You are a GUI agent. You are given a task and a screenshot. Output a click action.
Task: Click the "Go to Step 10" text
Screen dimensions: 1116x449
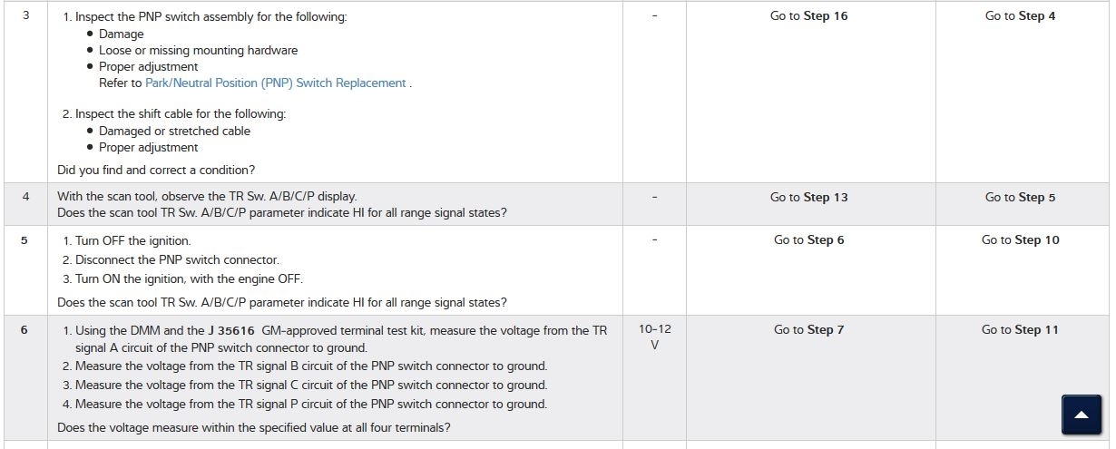click(1020, 240)
